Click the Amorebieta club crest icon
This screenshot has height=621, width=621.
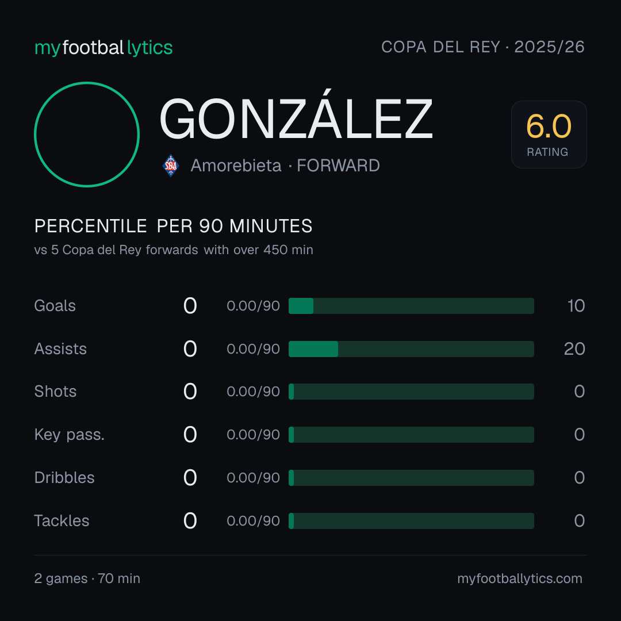pyautogui.click(x=171, y=166)
